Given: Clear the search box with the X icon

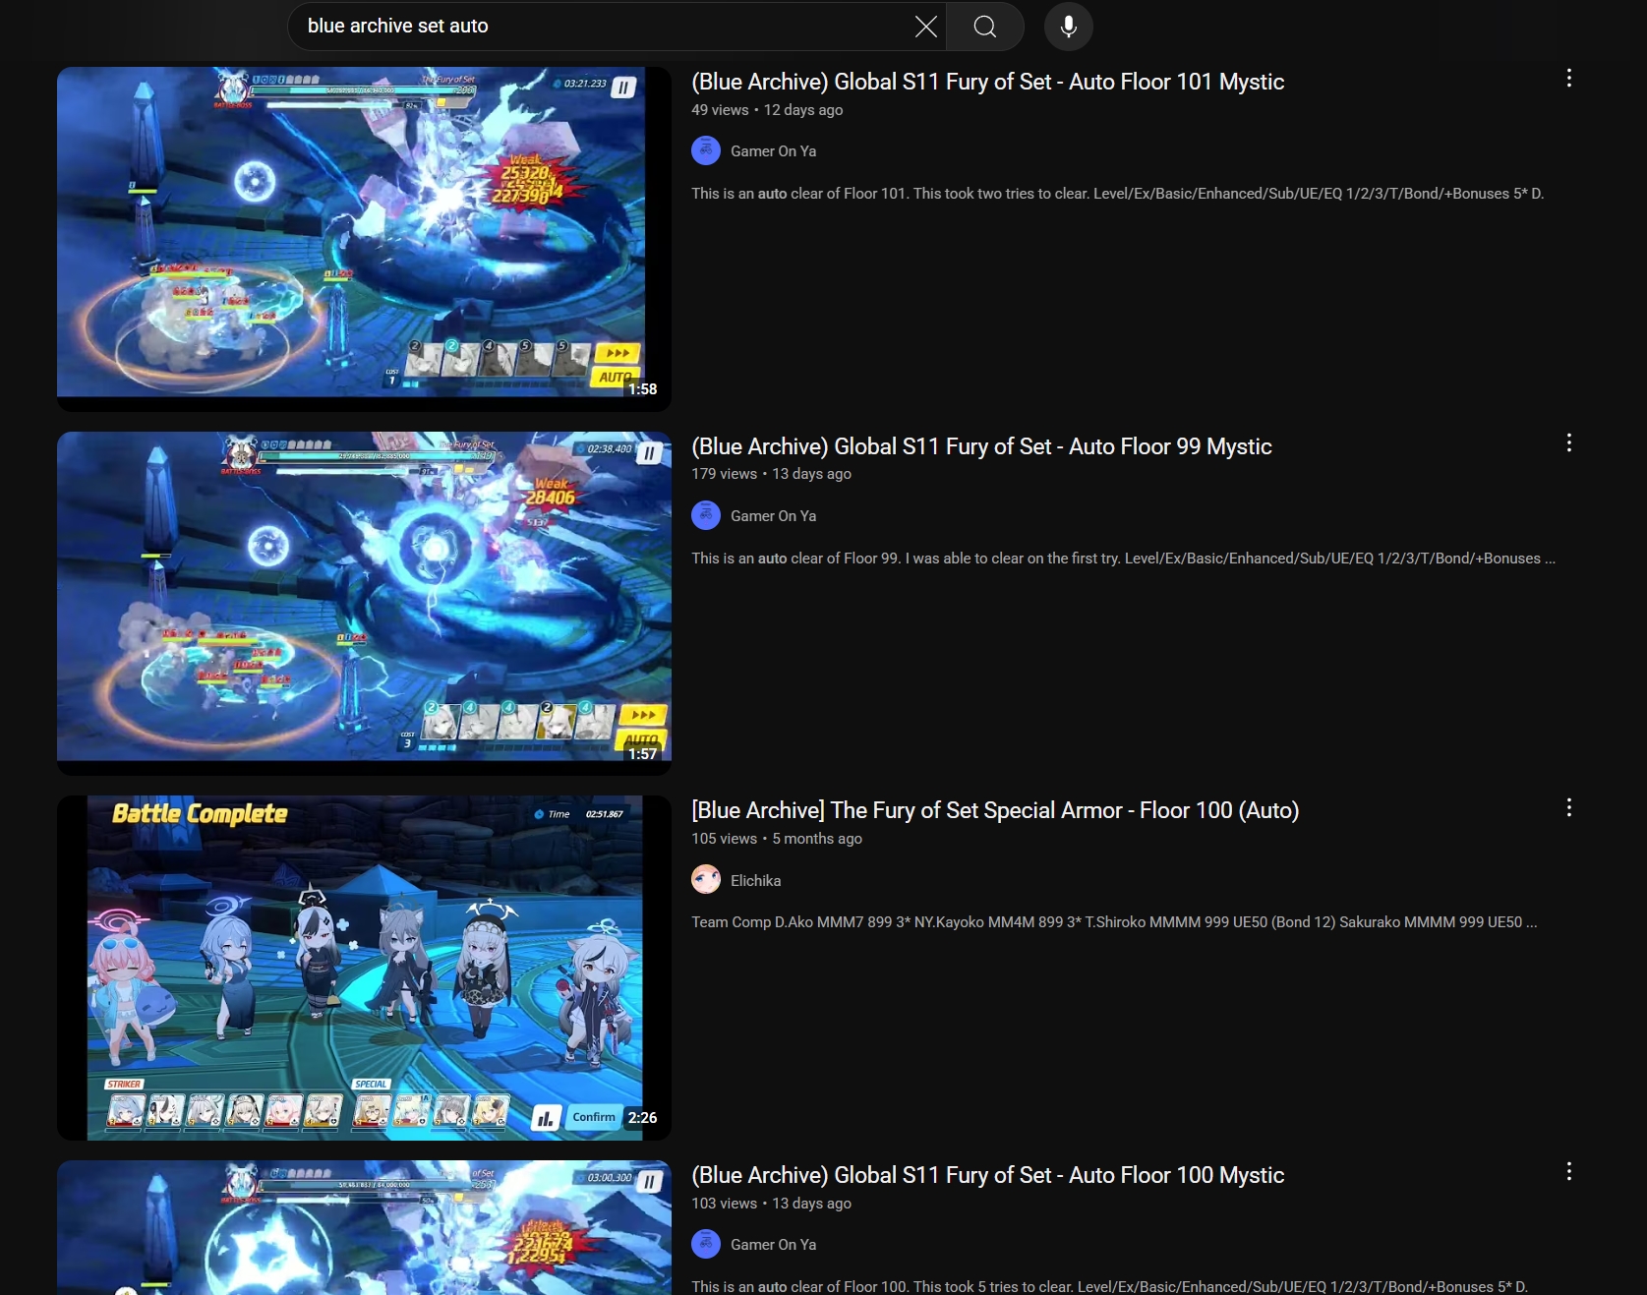Looking at the screenshot, I should pos(925,27).
